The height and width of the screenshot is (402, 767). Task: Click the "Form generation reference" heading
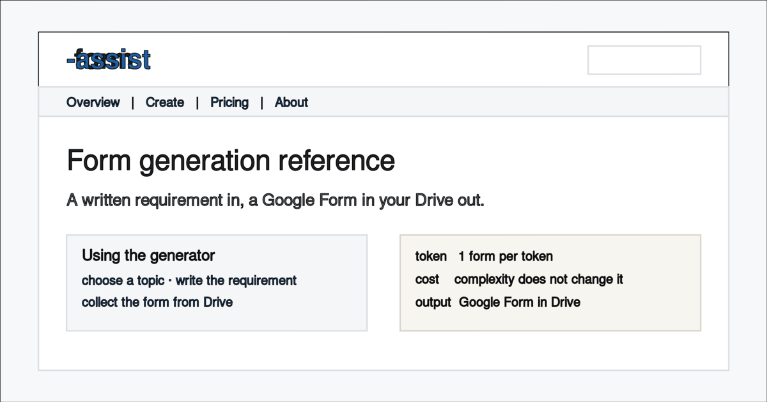click(x=231, y=160)
